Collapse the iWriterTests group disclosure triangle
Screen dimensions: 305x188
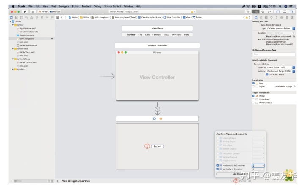point(13,49)
